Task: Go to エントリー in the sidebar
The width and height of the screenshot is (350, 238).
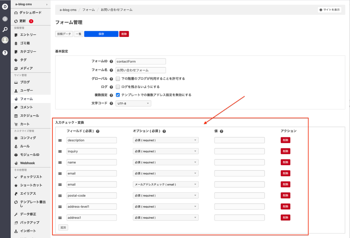Action: click(28, 35)
